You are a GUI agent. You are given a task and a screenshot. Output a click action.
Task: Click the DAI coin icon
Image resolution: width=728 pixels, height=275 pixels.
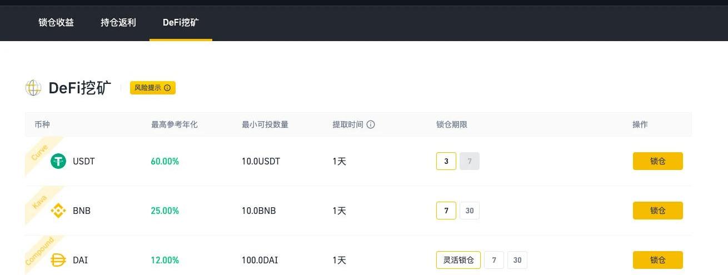coord(58,260)
